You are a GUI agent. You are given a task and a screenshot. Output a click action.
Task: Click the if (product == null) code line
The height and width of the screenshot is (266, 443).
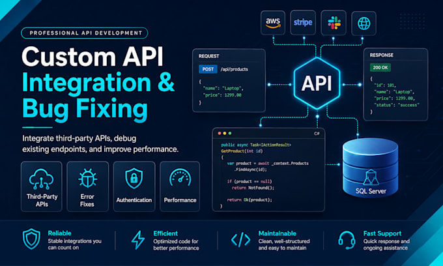[x=250, y=181]
